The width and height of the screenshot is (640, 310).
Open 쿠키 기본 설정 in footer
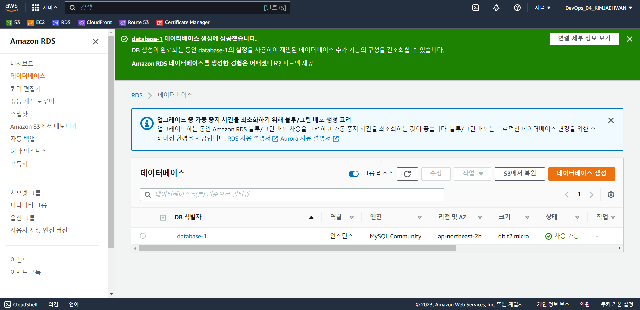(x=617, y=304)
